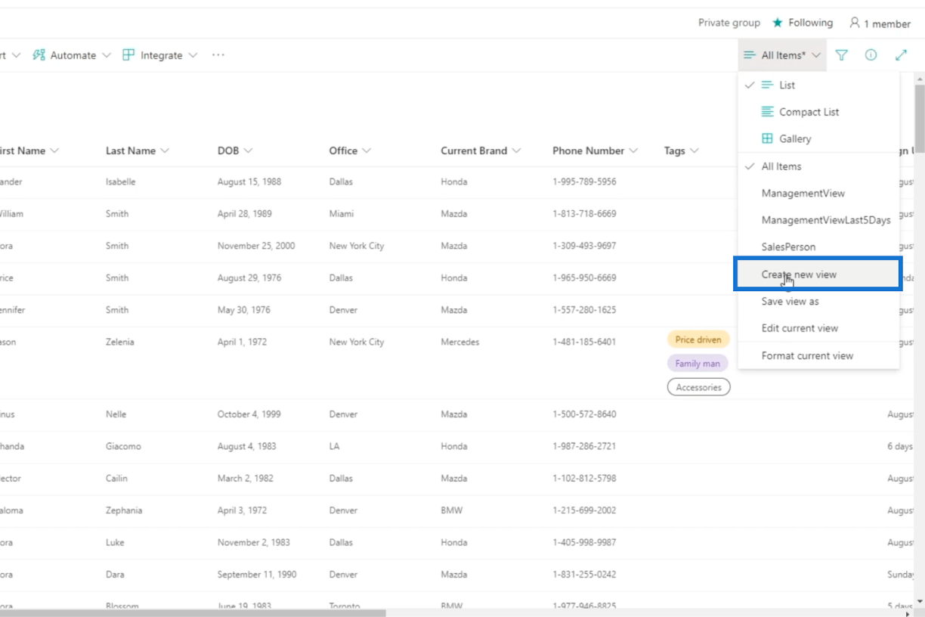This screenshot has width=925, height=617.
Task: Click the date September 11, 1990
Action: click(255, 575)
